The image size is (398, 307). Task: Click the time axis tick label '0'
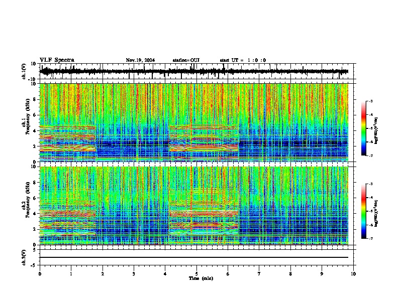click(x=40, y=274)
